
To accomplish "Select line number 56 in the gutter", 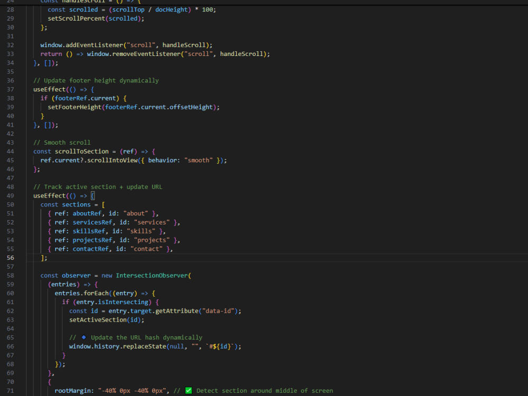I will click(11, 258).
